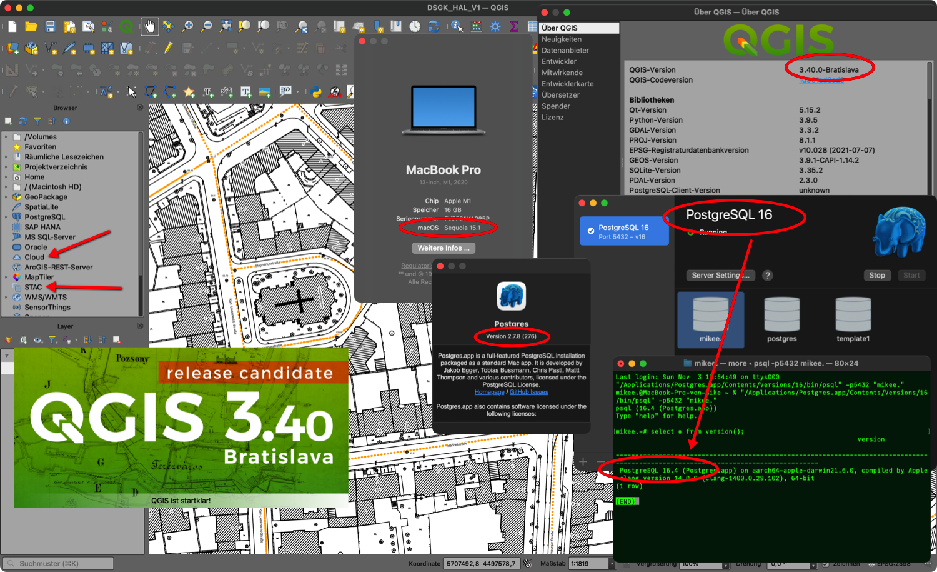This screenshot has height=572, width=937.
Task: Click the Toggle Editing pencil icon
Action: pyautogui.click(x=169, y=48)
